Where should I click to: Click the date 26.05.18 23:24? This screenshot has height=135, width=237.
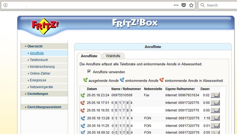tap(98, 95)
